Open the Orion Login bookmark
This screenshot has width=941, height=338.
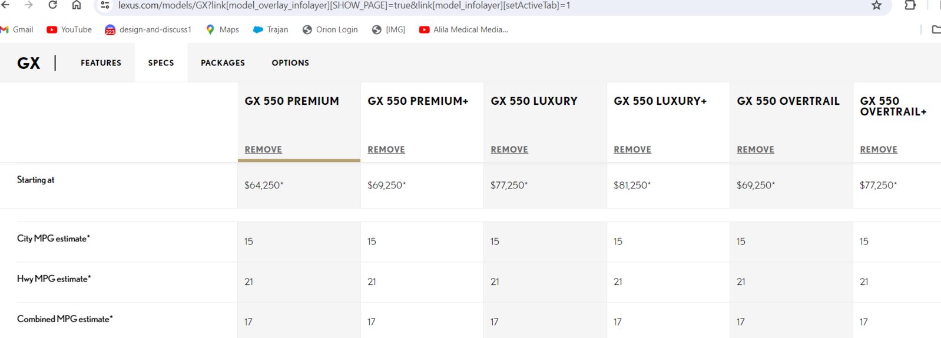[330, 29]
